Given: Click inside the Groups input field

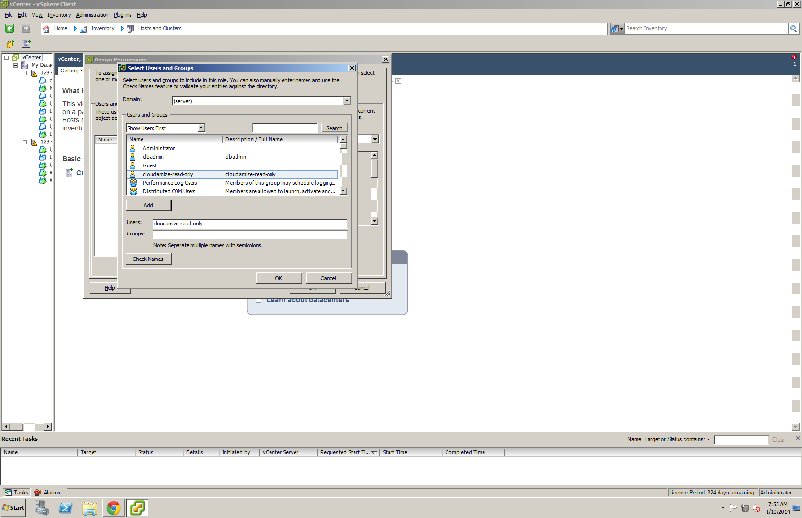Looking at the screenshot, I should pos(249,235).
